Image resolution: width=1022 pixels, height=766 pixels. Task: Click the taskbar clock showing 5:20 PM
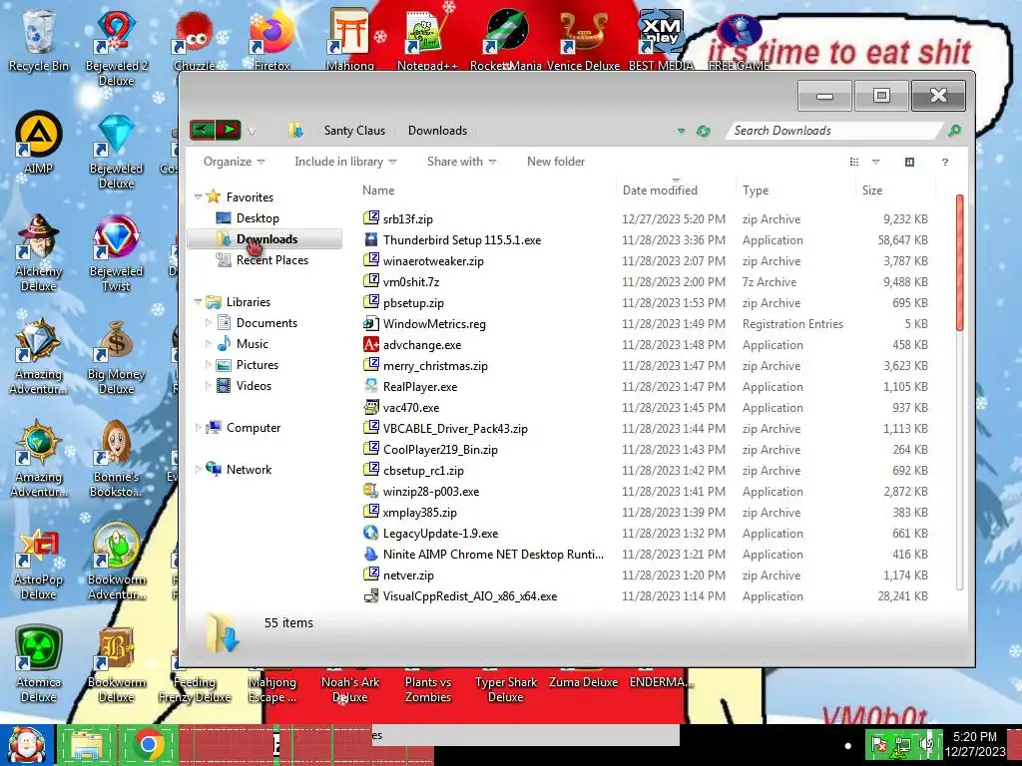click(x=974, y=743)
